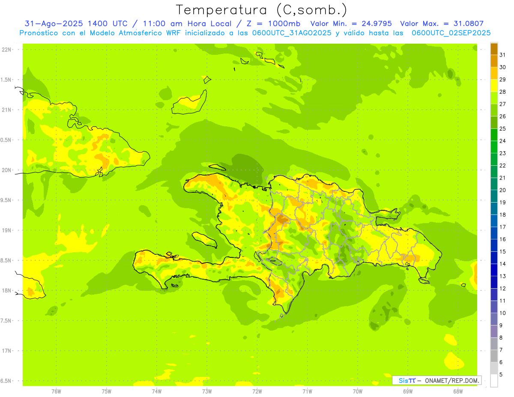Click the "18N" latitude axis label

coord(7,290)
